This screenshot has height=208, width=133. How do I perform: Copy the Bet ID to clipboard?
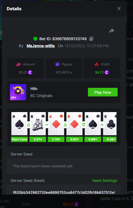click(x=91, y=39)
